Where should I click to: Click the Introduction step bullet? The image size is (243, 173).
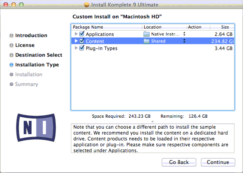[11, 36]
